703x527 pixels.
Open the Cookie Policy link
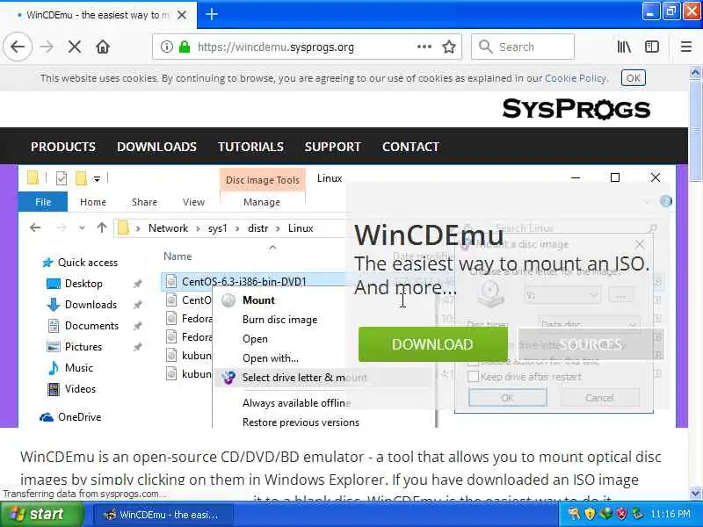[576, 78]
